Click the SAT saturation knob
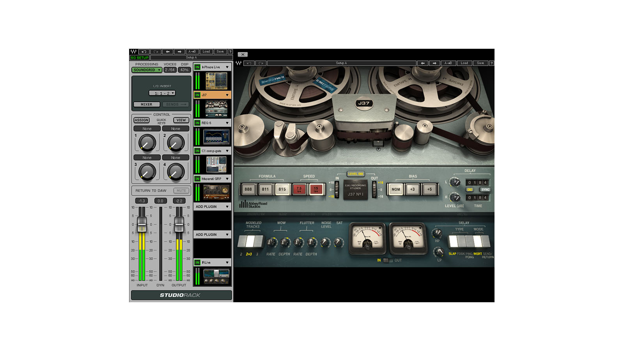The image size is (624, 351). click(339, 243)
